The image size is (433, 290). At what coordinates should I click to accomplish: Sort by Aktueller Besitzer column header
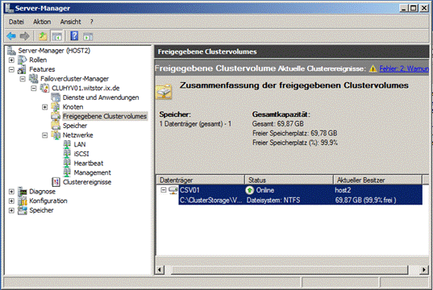pyautogui.click(x=377, y=180)
